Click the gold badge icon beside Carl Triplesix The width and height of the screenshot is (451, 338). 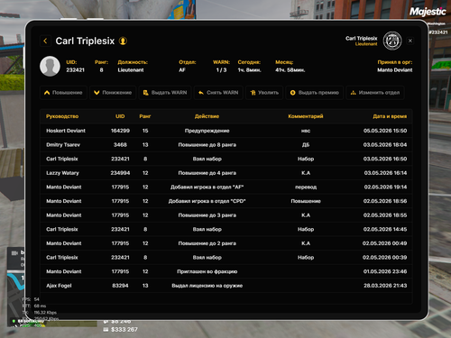123,41
